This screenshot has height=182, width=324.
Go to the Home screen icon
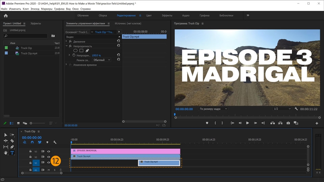tap(6, 16)
